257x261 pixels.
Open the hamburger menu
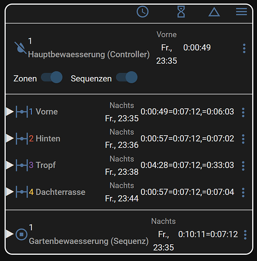241,12
